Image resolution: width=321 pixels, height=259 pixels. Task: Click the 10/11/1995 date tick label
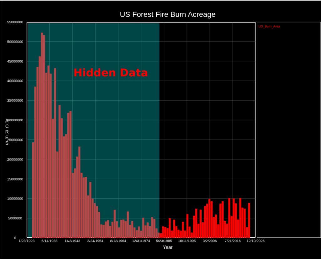(x=187, y=241)
